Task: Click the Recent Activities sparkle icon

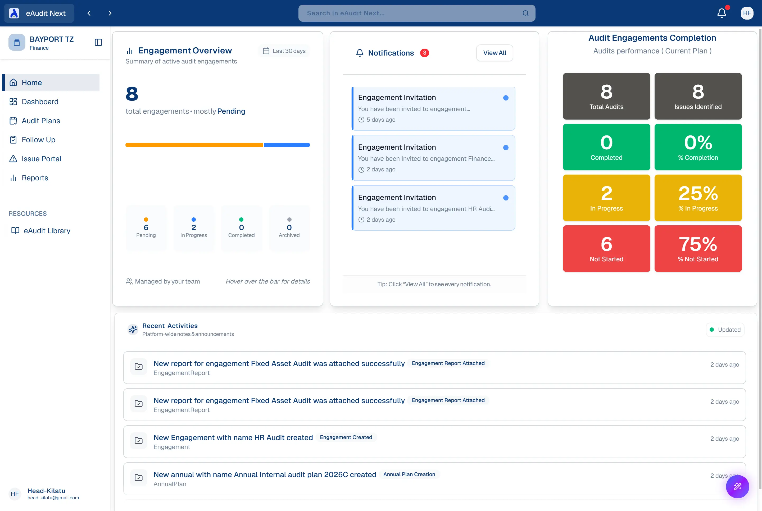Action: click(133, 330)
